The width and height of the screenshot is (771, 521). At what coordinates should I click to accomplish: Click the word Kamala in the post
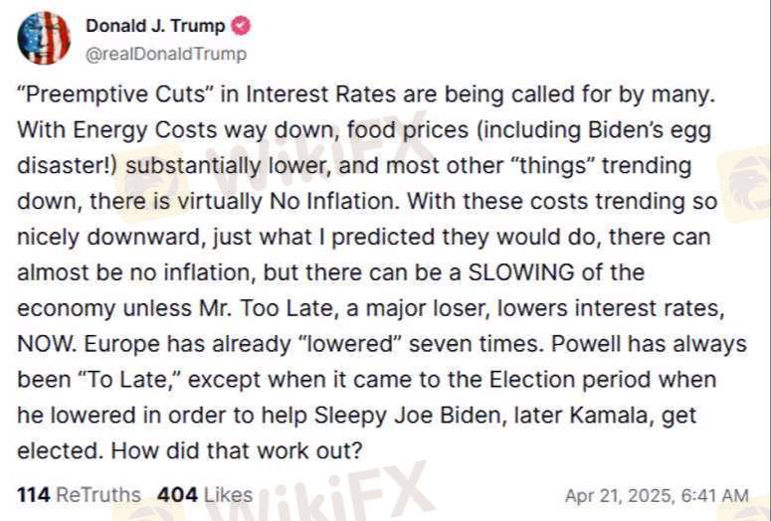tap(612, 416)
